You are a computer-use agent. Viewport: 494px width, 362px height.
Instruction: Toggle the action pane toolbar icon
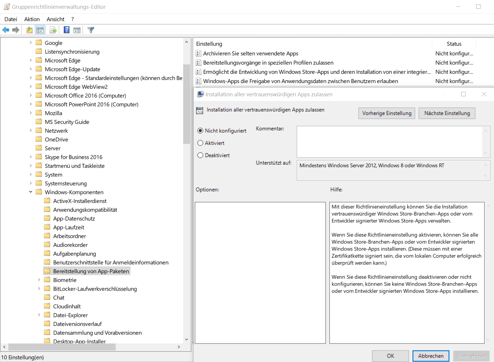click(77, 30)
